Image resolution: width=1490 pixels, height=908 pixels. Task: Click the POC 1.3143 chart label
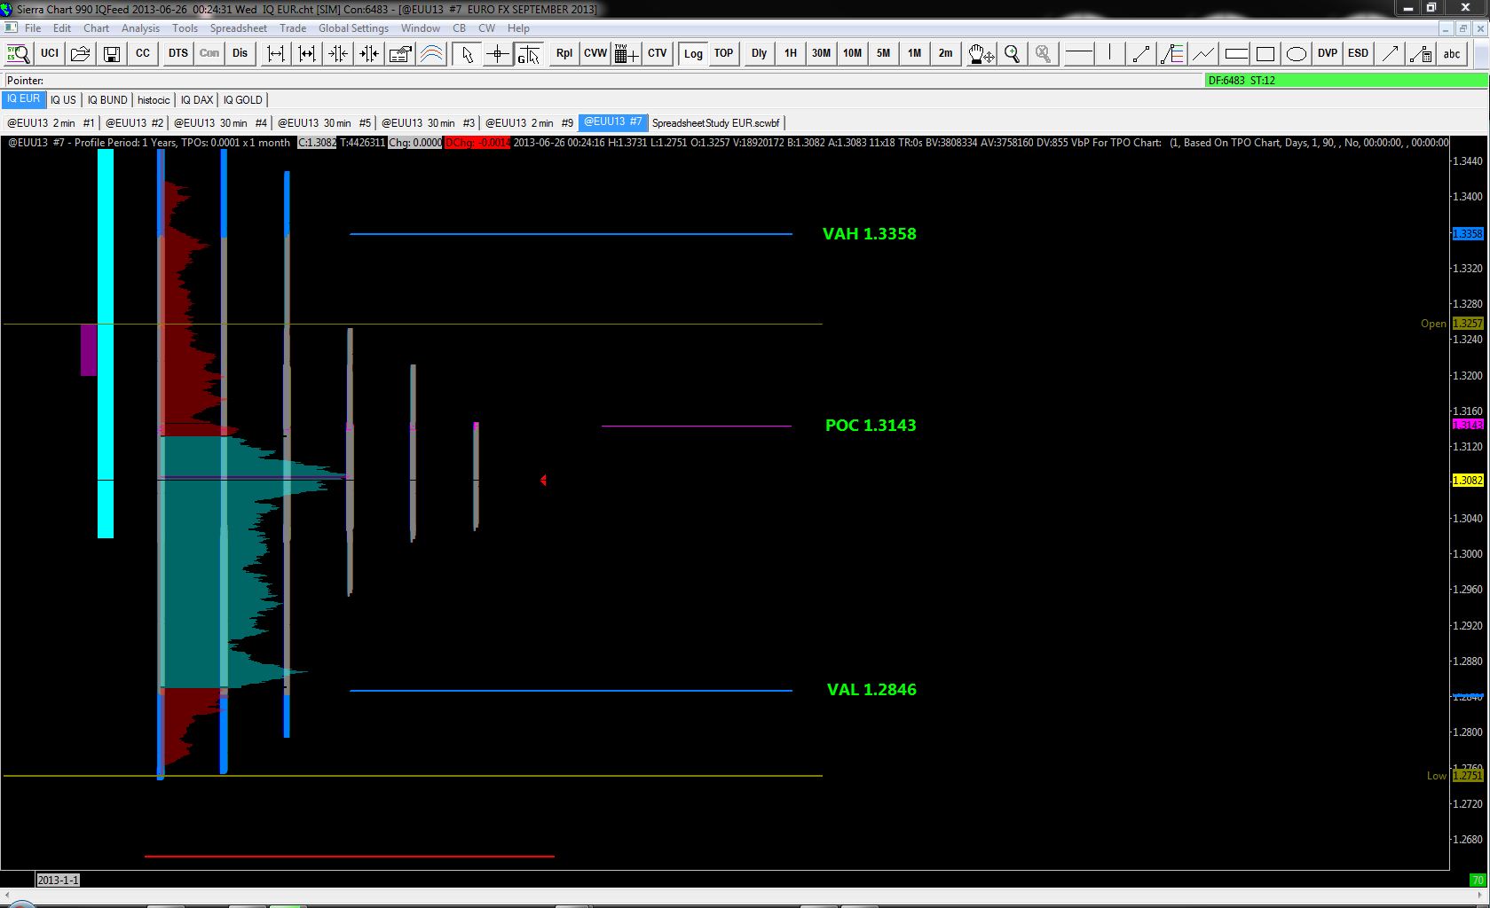pyautogui.click(x=871, y=426)
